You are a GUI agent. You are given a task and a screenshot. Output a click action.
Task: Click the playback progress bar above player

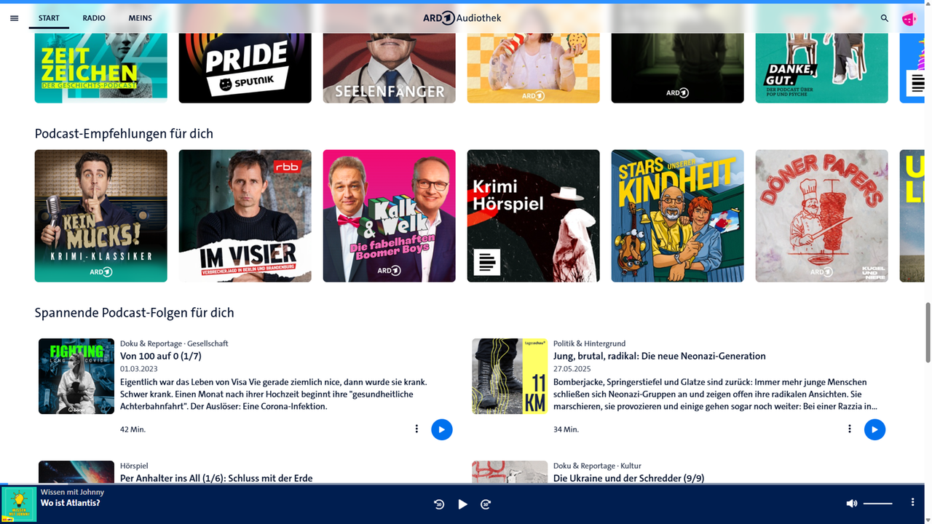point(462,485)
